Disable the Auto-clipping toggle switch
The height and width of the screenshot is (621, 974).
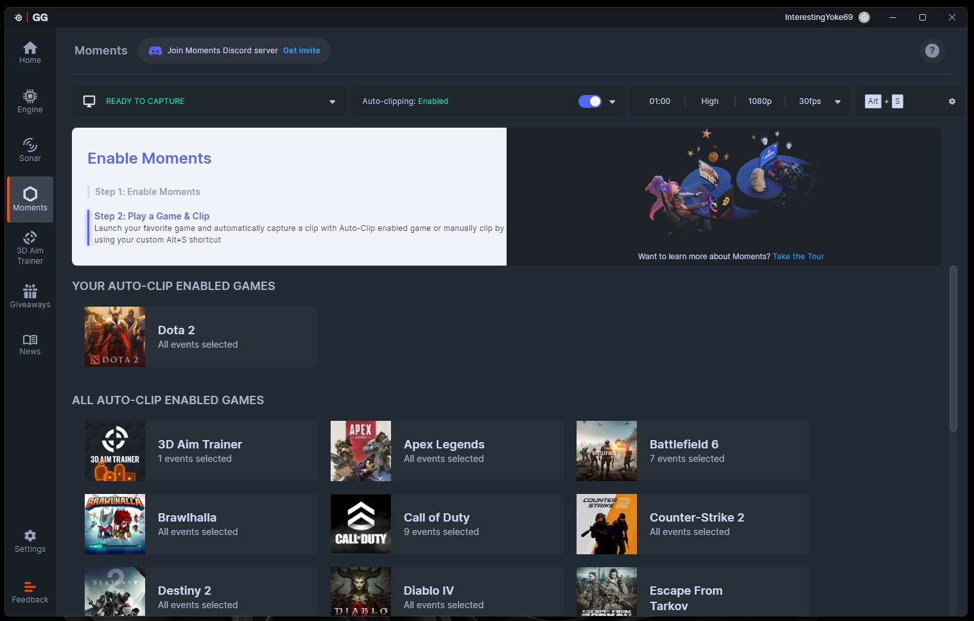point(589,101)
